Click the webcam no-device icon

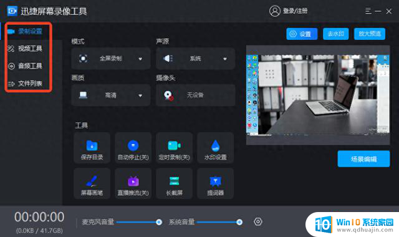point(168,95)
